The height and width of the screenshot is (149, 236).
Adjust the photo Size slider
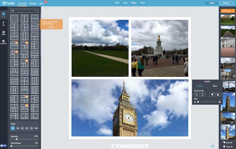(207, 102)
